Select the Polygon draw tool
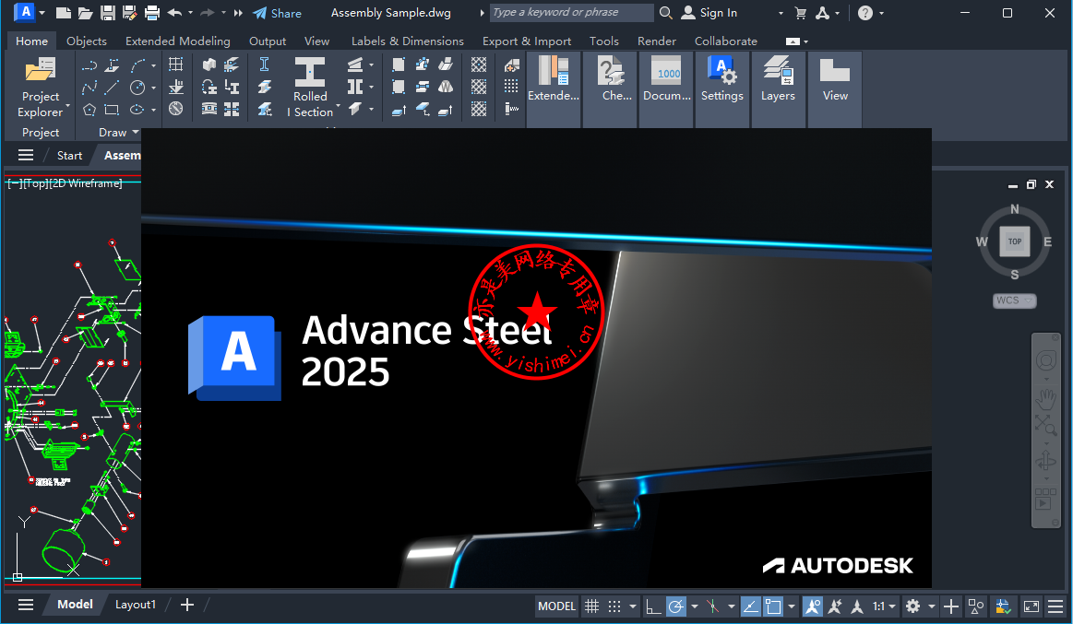The image size is (1073, 624). (89, 110)
